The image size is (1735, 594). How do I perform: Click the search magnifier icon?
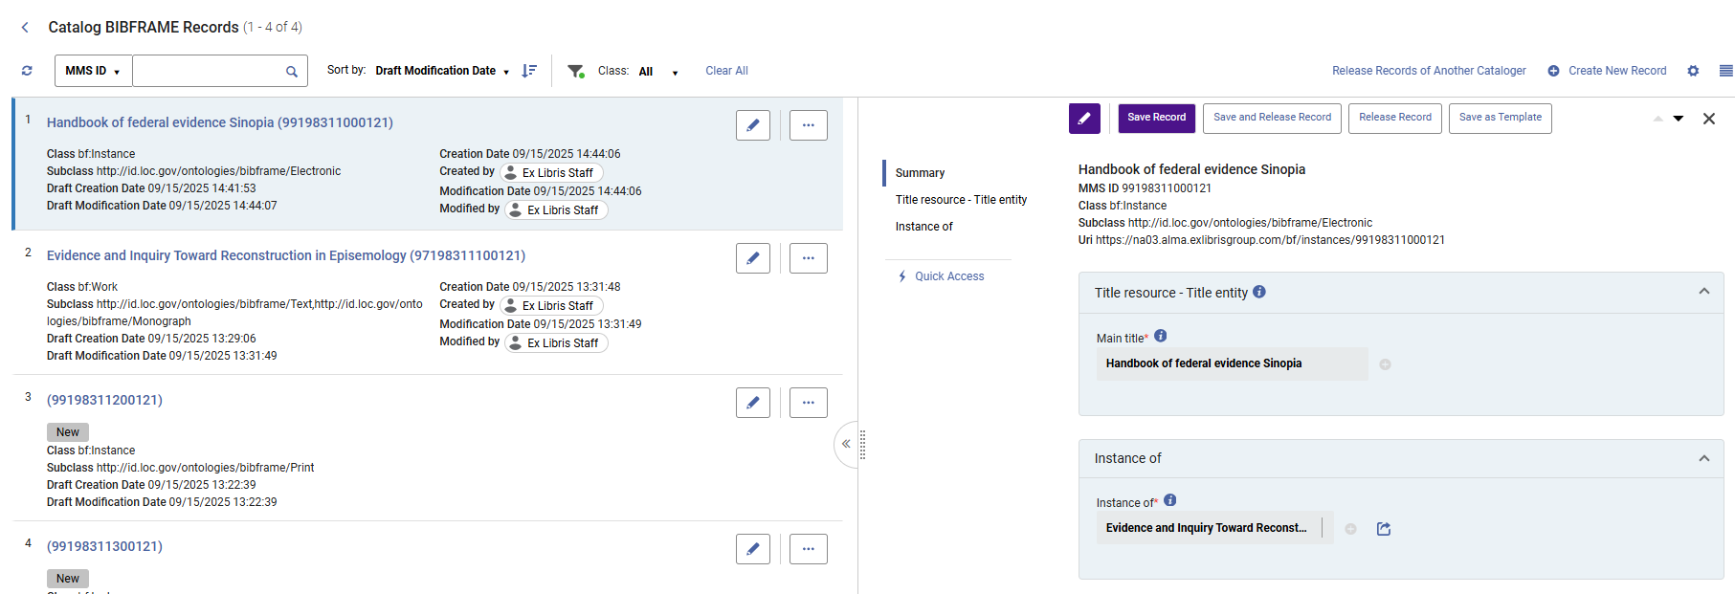pos(291,72)
